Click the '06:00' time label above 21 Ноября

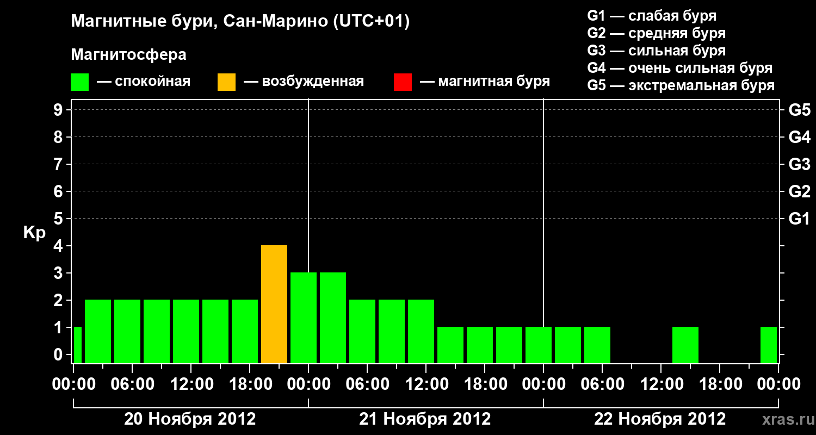367,384
